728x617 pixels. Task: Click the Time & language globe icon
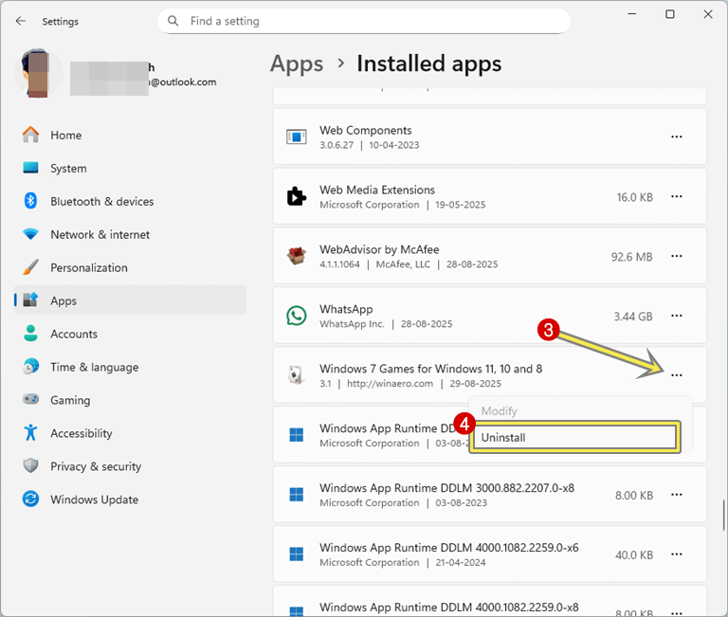coord(30,367)
